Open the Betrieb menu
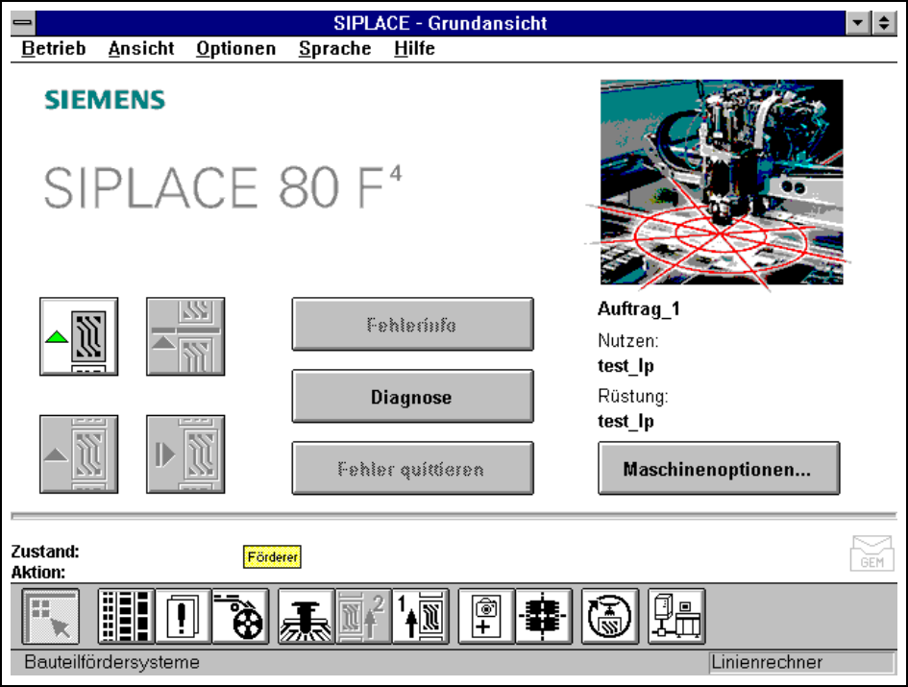 (54, 48)
